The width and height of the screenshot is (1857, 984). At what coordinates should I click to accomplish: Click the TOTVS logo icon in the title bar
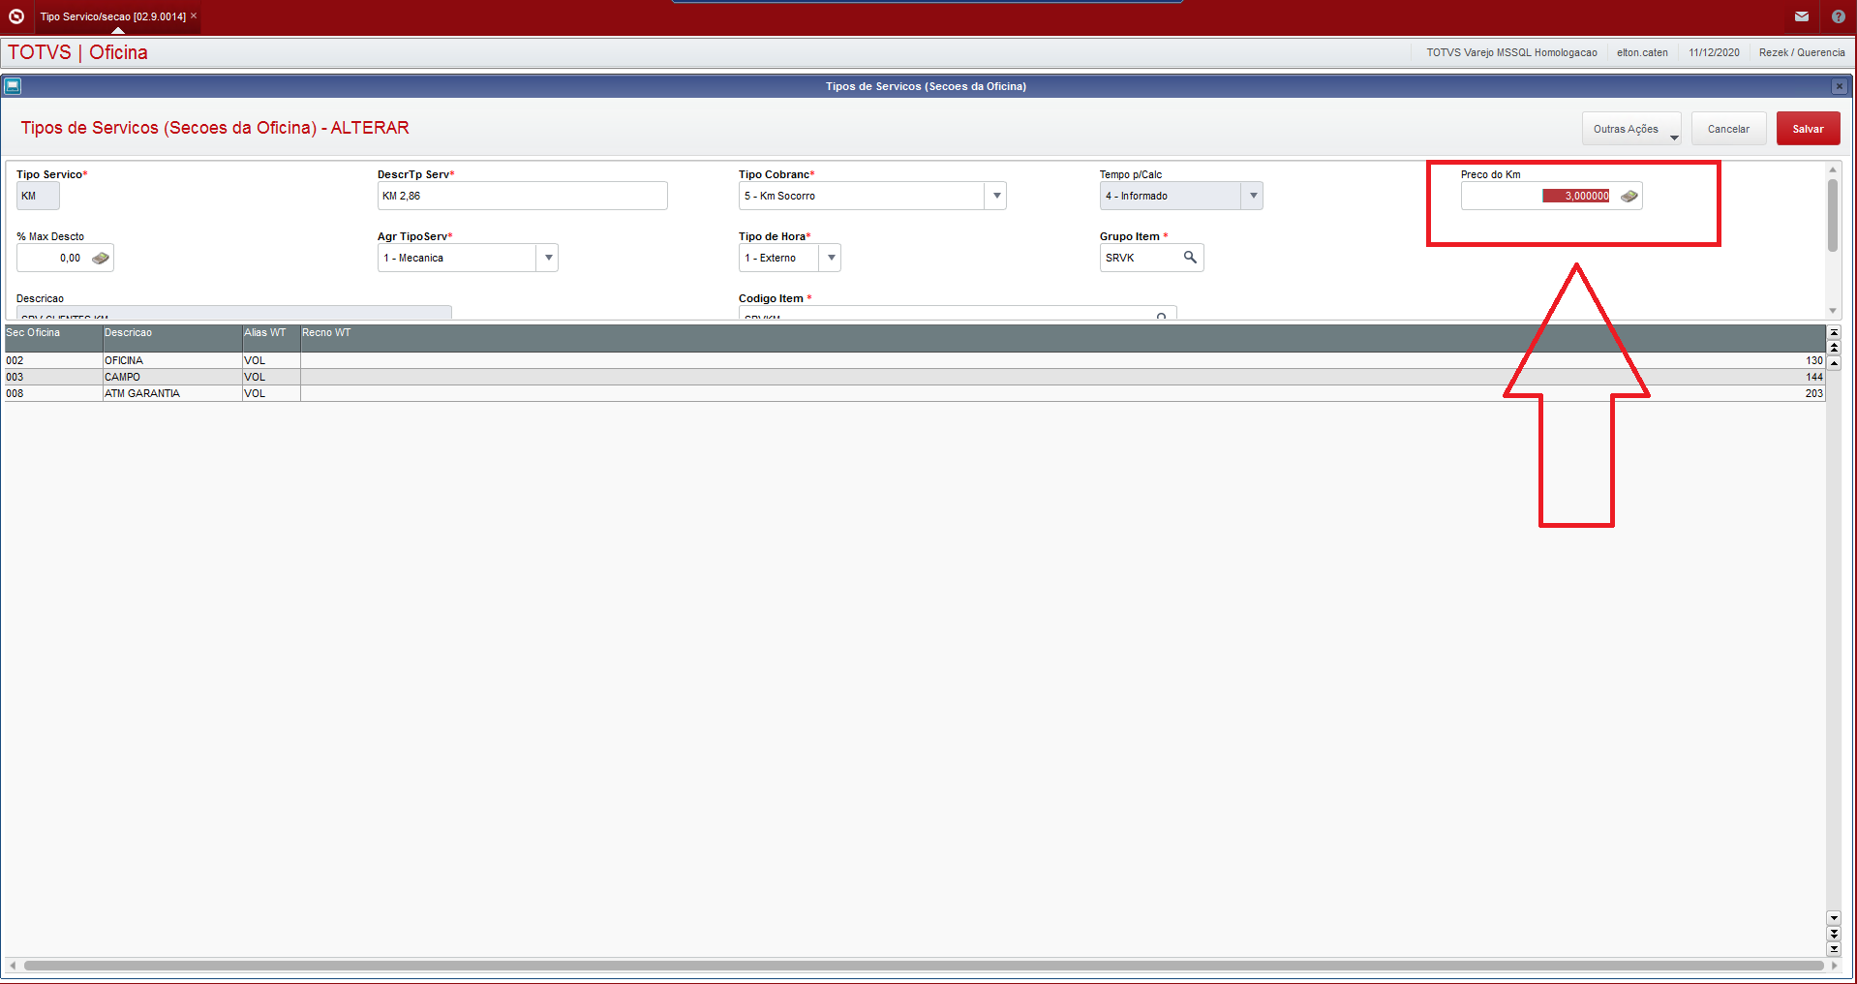(x=16, y=16)
